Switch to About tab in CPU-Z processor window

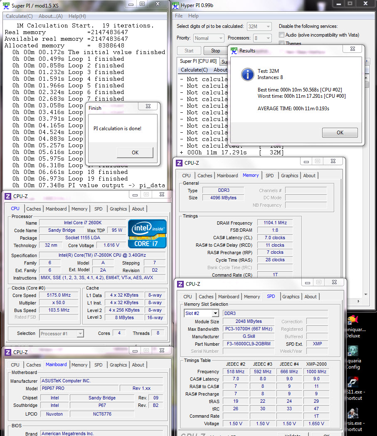point(138,209)
